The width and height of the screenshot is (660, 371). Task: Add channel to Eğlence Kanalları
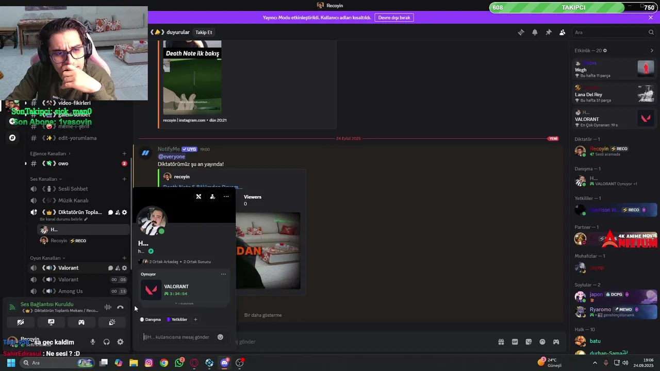[x=124, y=154]
